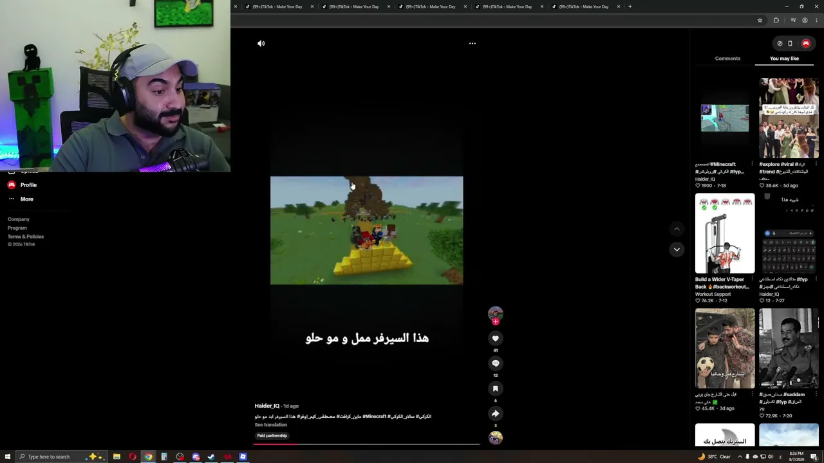Click See translation under the caption
824x463 pixels.
(270, 425)
